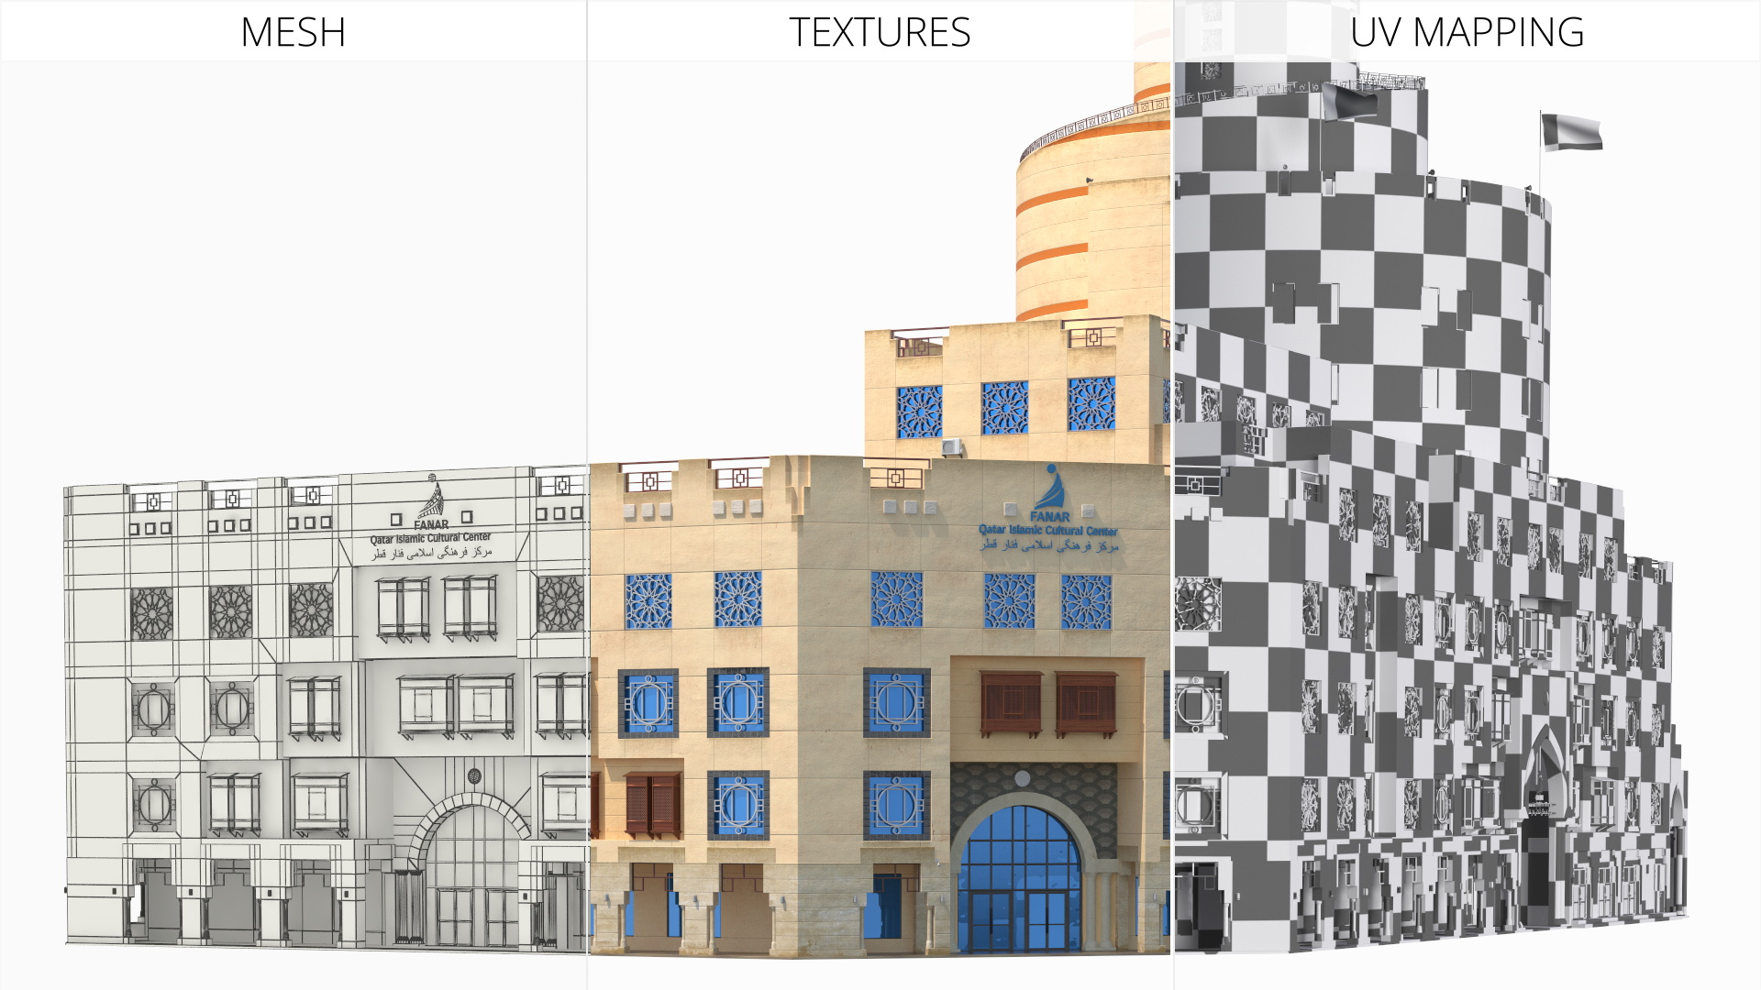
Task: Click the MESH header label
Action: pos(293,32)
